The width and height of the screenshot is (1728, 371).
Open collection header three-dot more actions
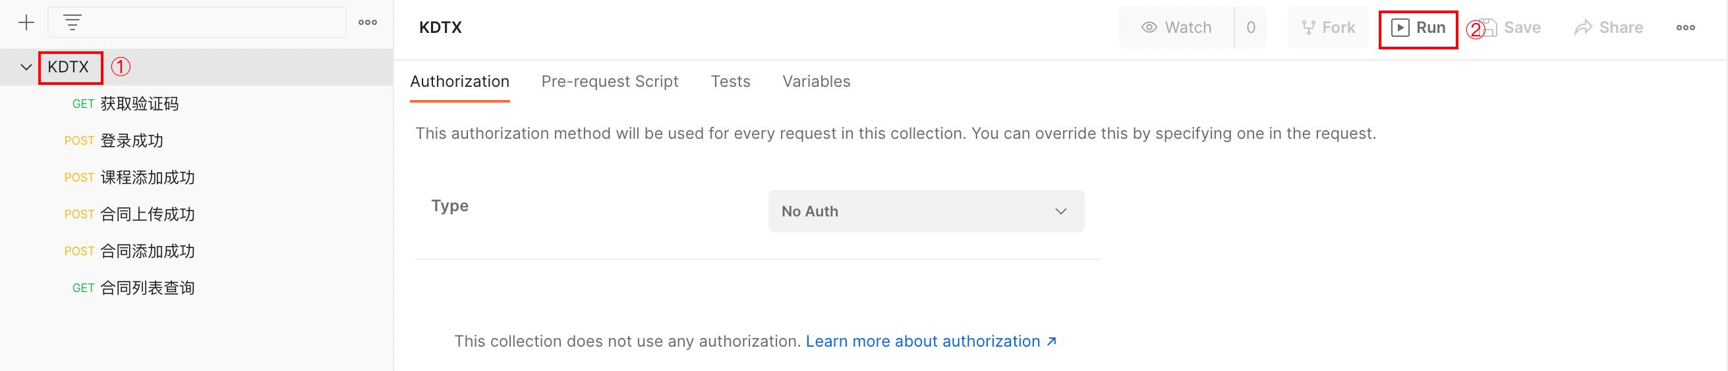1686,28
